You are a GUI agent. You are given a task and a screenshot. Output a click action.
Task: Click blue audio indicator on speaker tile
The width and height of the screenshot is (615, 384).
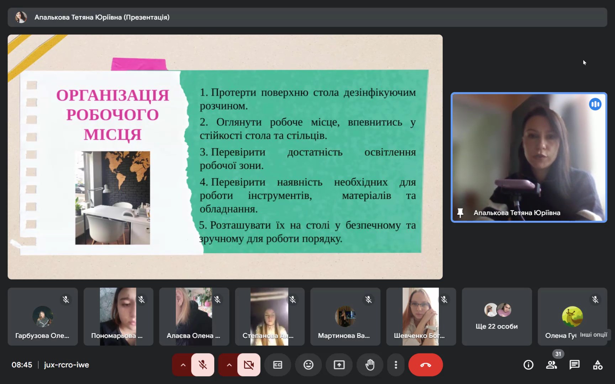[x=595, y=104]
